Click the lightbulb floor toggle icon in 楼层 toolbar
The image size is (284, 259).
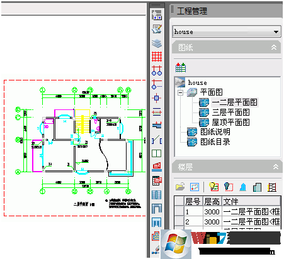pyautogui.click(x=214, y=187)
